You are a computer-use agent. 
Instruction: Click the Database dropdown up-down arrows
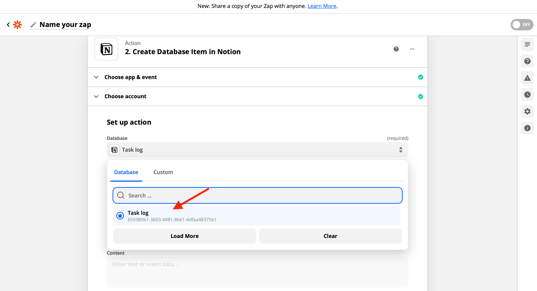(x=401, y=150)
